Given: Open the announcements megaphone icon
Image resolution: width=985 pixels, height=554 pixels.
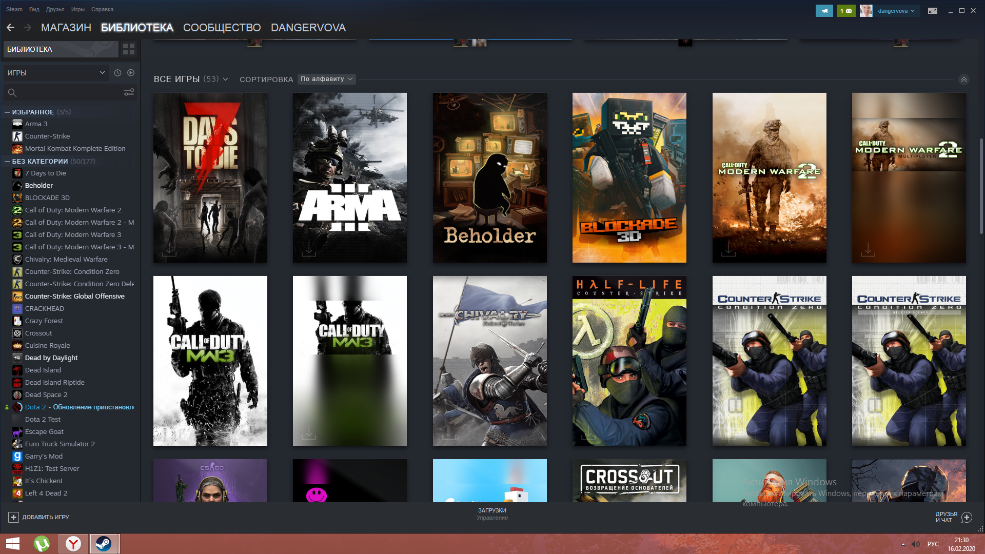Looking at the screenshot, I should click(824, 11).
